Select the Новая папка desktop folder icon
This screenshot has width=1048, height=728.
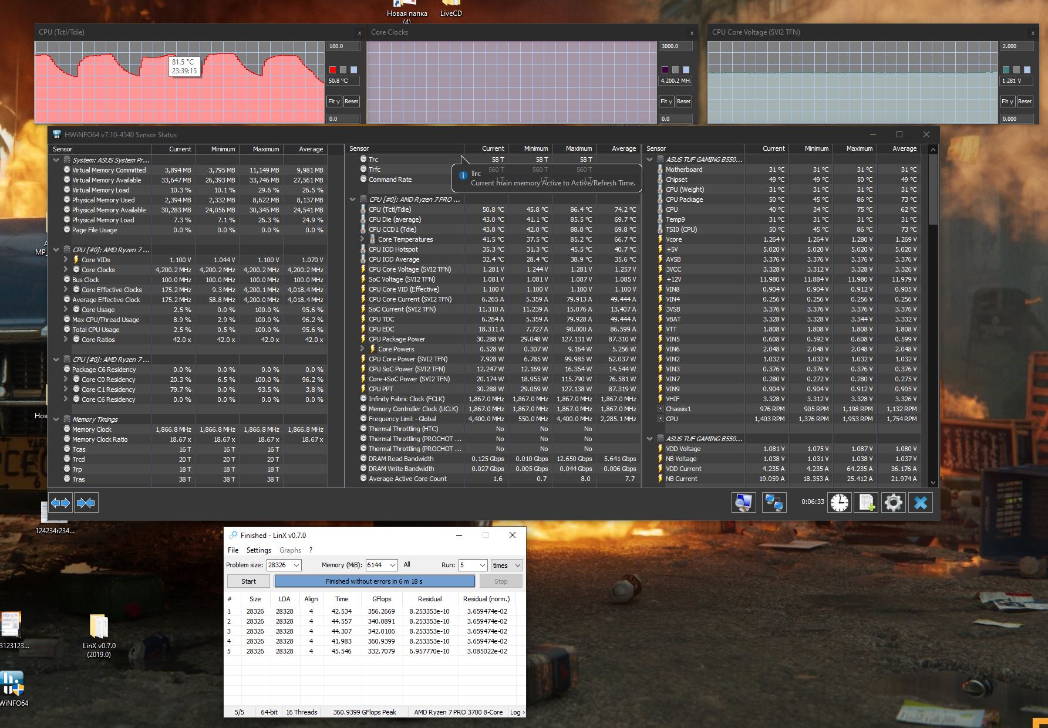(407, 11)
